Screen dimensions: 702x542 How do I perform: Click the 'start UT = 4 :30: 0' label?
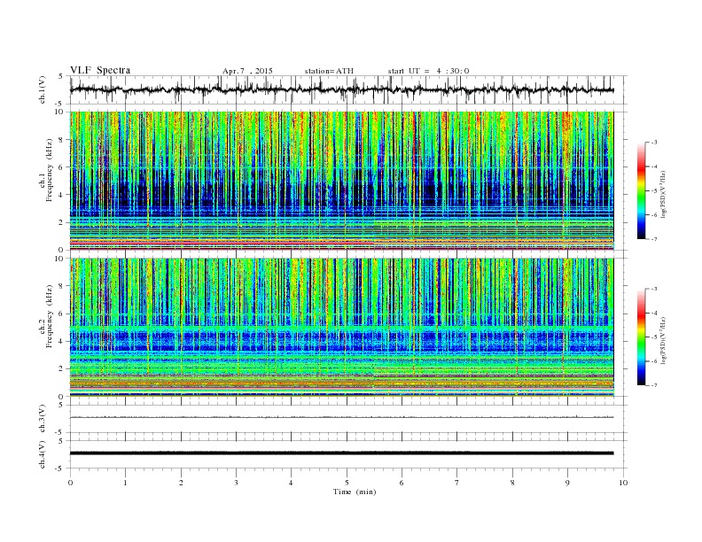428,71
